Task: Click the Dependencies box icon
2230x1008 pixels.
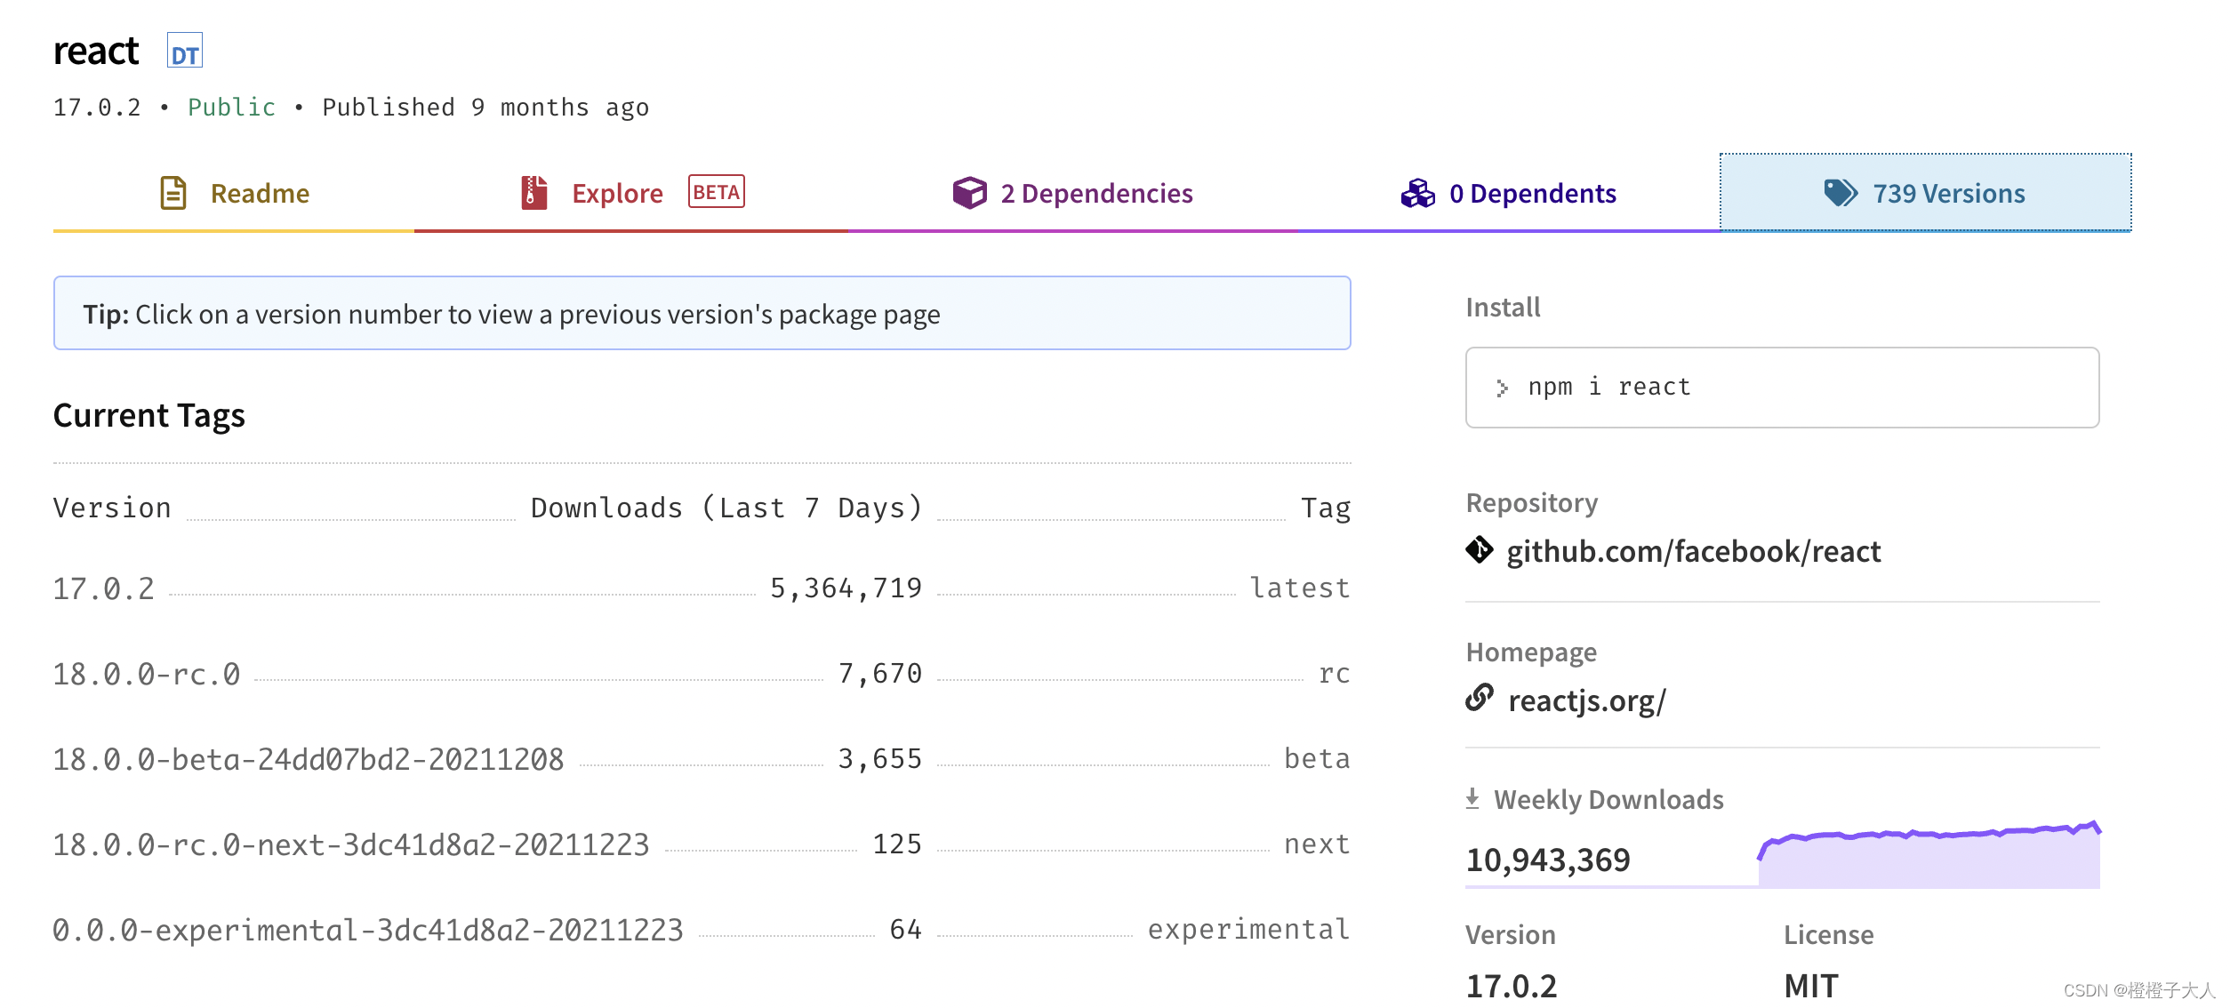Action: click(x=969, y=193)
